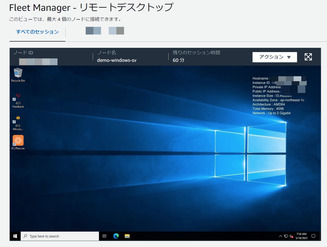This screenshot has height=247, width=327.
Task: Open the Windows notification center icon
Action: pos(313,236)
